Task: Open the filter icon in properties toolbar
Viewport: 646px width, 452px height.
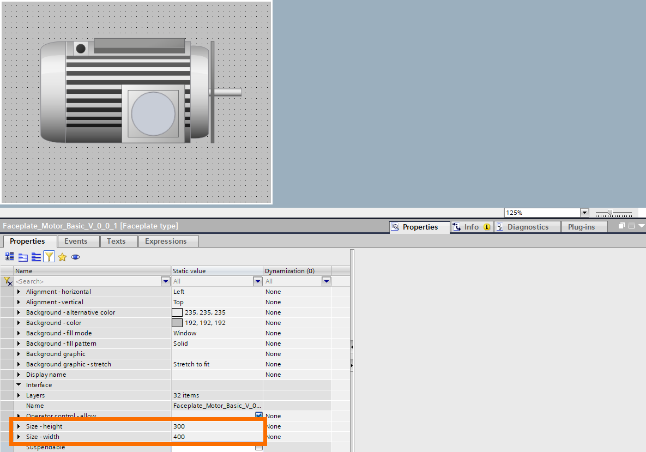Action: click(49, 257)
